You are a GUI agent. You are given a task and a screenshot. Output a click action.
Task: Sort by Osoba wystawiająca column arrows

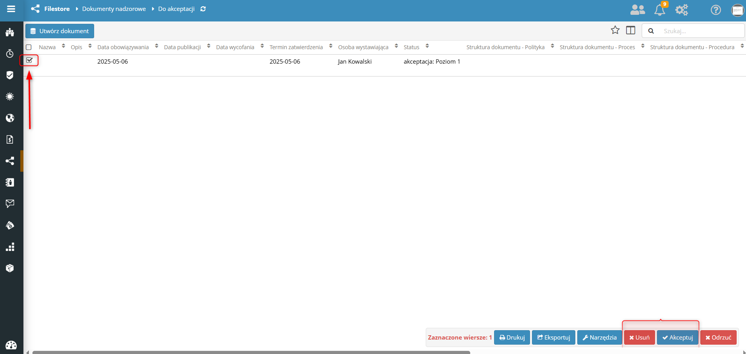point(396,46)
